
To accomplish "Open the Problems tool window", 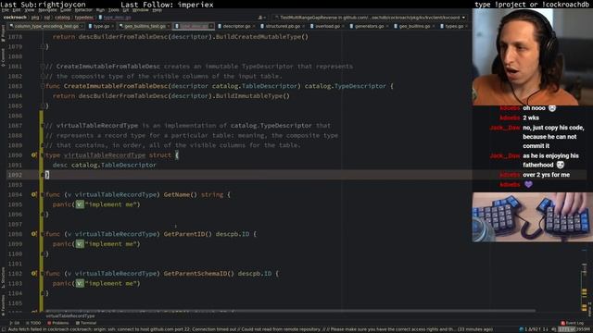I will [58, 323].
